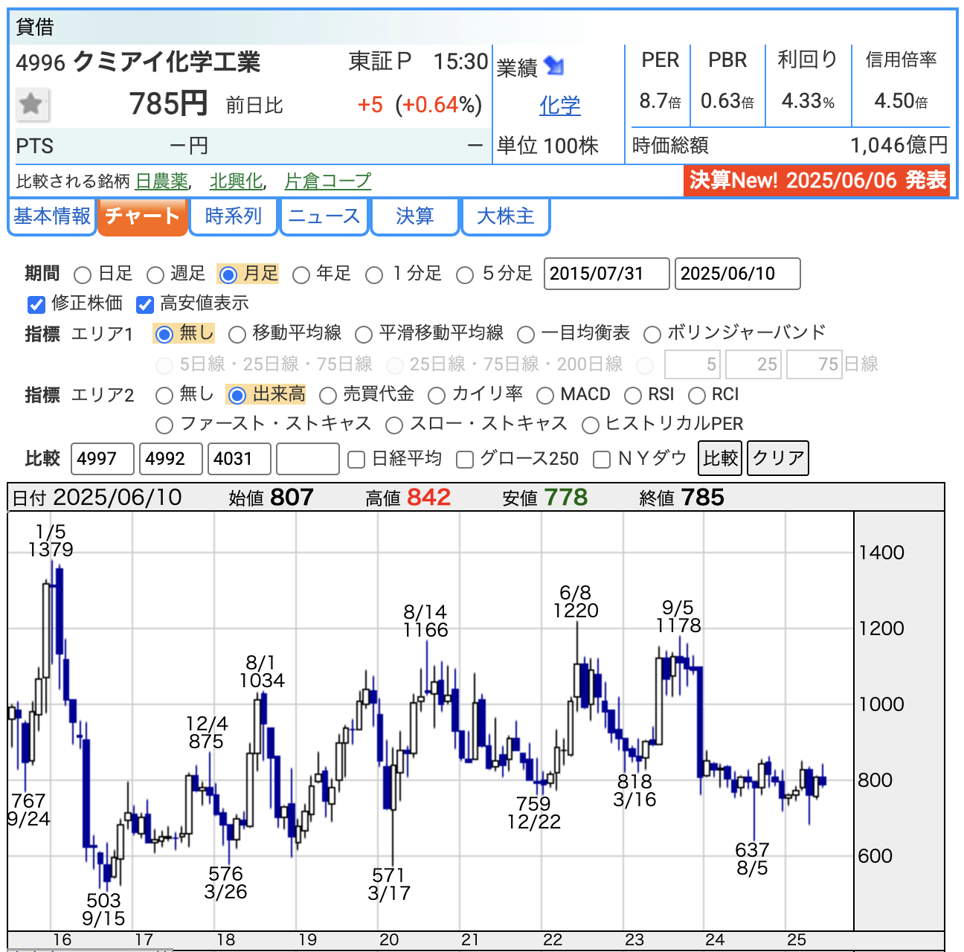Click the 比較 button beside クリア
Image resolution: width=964 pixels, height=952 pixels.
pyautogui.click(x=721, y=457)
